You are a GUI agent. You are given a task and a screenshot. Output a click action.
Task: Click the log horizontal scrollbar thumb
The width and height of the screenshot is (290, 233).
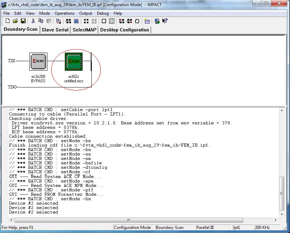[128, 220]
